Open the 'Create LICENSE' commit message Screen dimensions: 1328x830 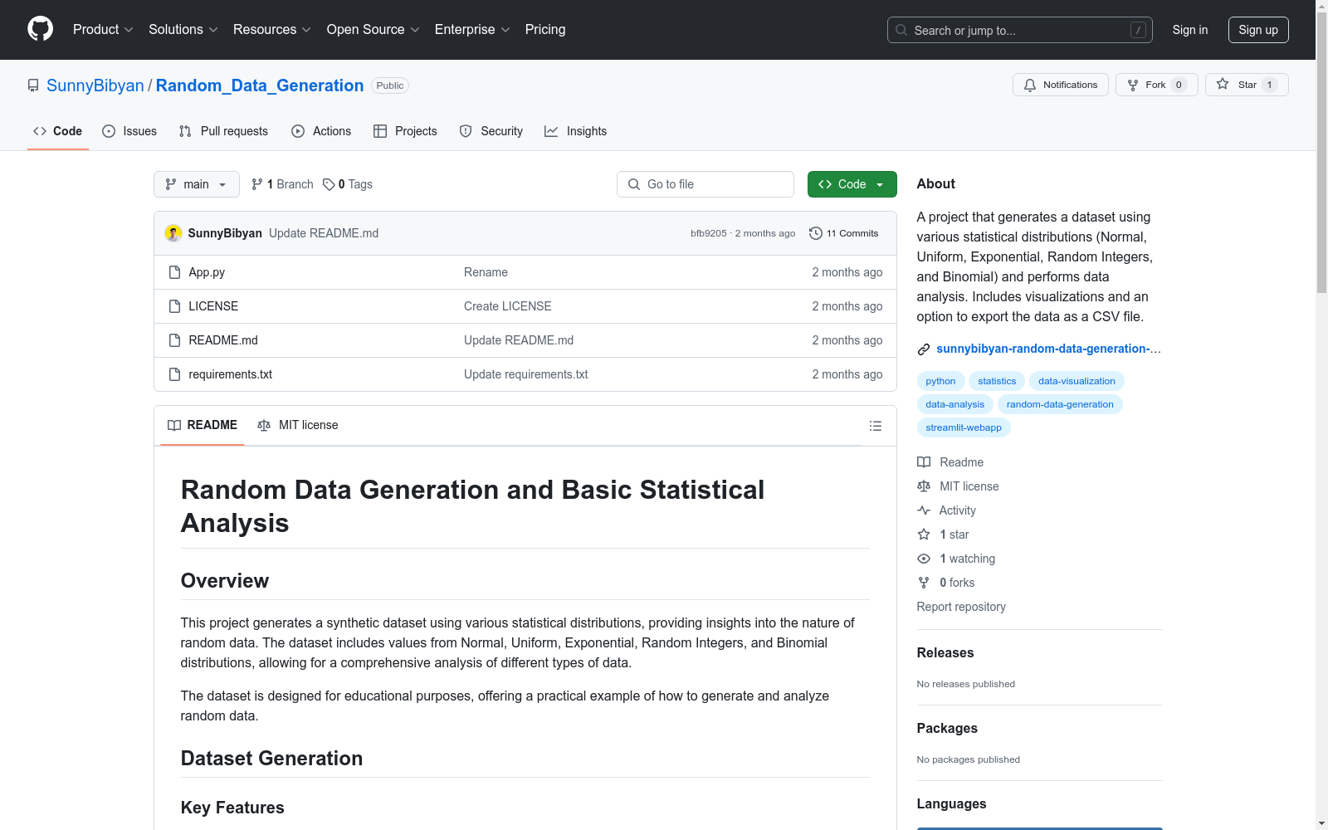point(508,306)
